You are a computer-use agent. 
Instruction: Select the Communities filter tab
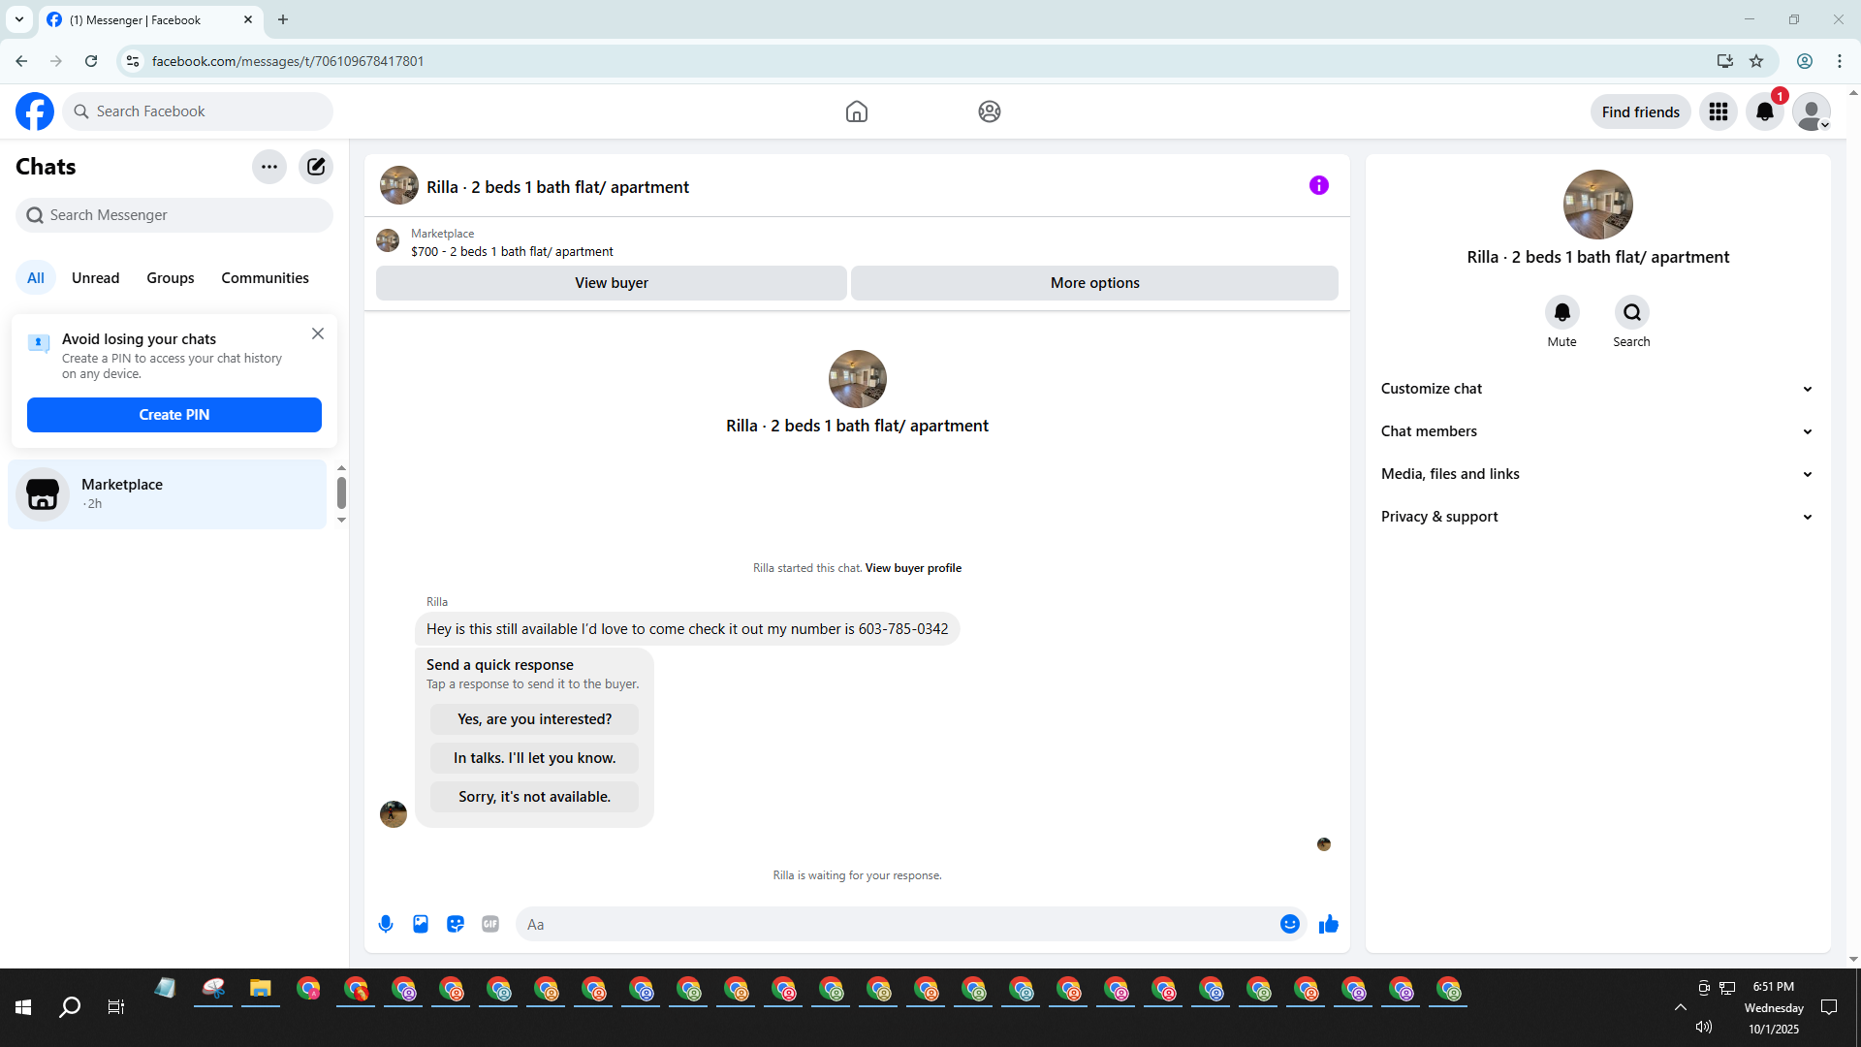click(x=266, y=278)
